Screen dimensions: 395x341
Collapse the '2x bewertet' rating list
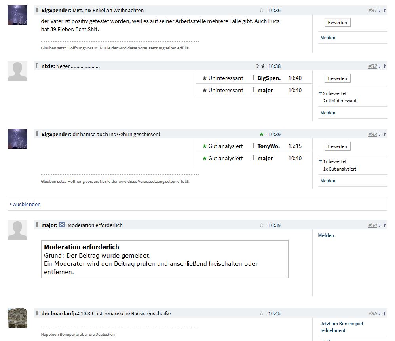321,93
